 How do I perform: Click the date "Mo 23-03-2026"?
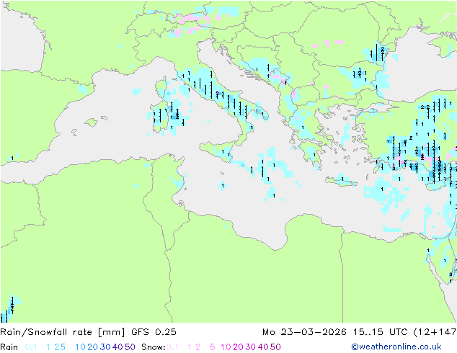pos(304,331)
